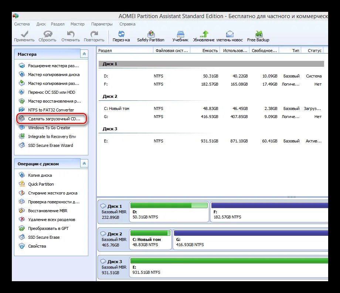Sort by Раздел column header
The height and width of the screenshot is (293, 340).
click(125, 51)
